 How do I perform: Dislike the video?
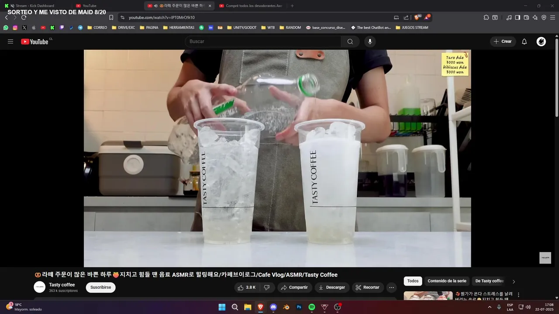point(267,287)
